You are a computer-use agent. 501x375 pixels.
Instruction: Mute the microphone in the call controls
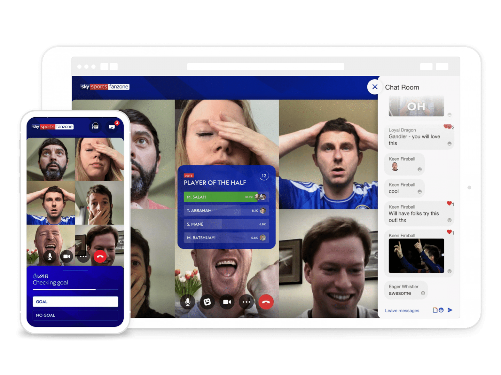[x=188, y=302]
